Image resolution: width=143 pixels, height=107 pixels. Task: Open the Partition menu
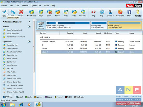coord(25,5)
